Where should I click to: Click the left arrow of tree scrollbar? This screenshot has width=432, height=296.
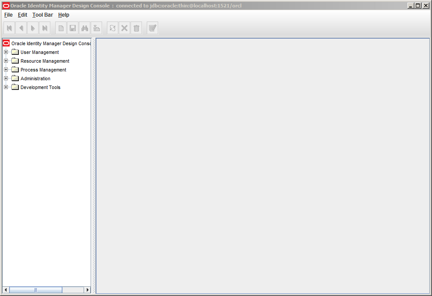(6, 290)
